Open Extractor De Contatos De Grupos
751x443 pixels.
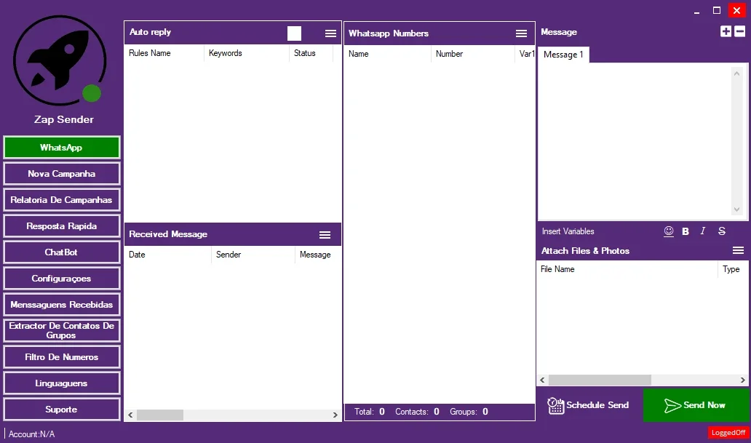(61, 330)
